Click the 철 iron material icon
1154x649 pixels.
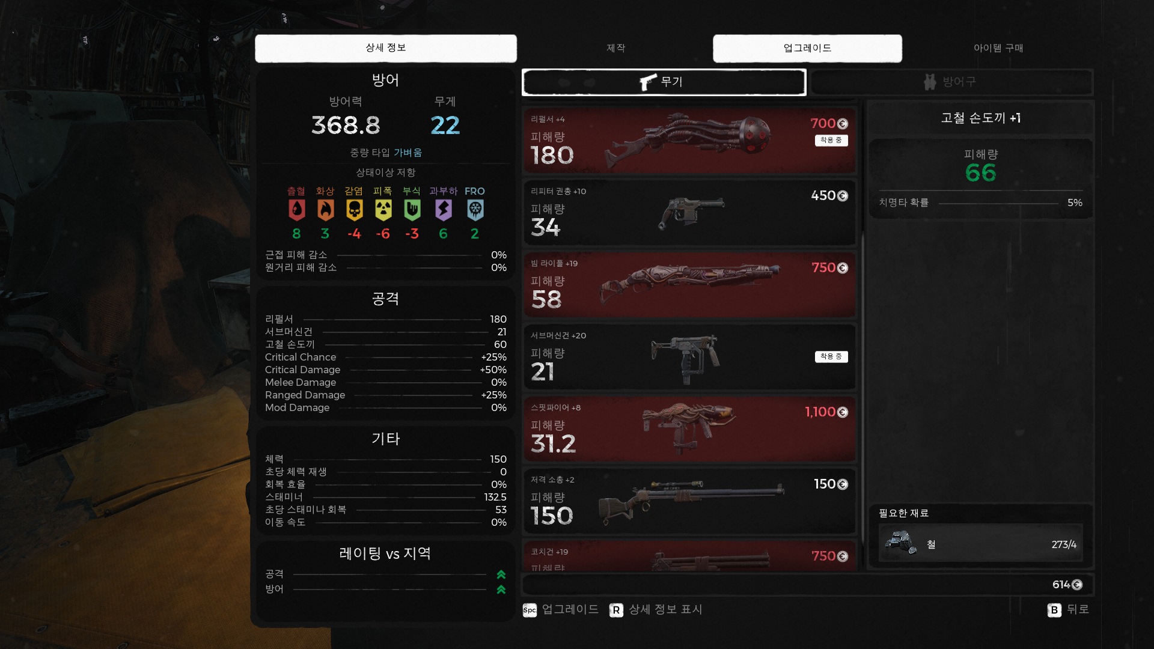pyautogui.click(x=900, y=543)
